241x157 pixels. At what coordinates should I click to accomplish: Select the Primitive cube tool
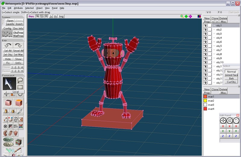(8, 103)
